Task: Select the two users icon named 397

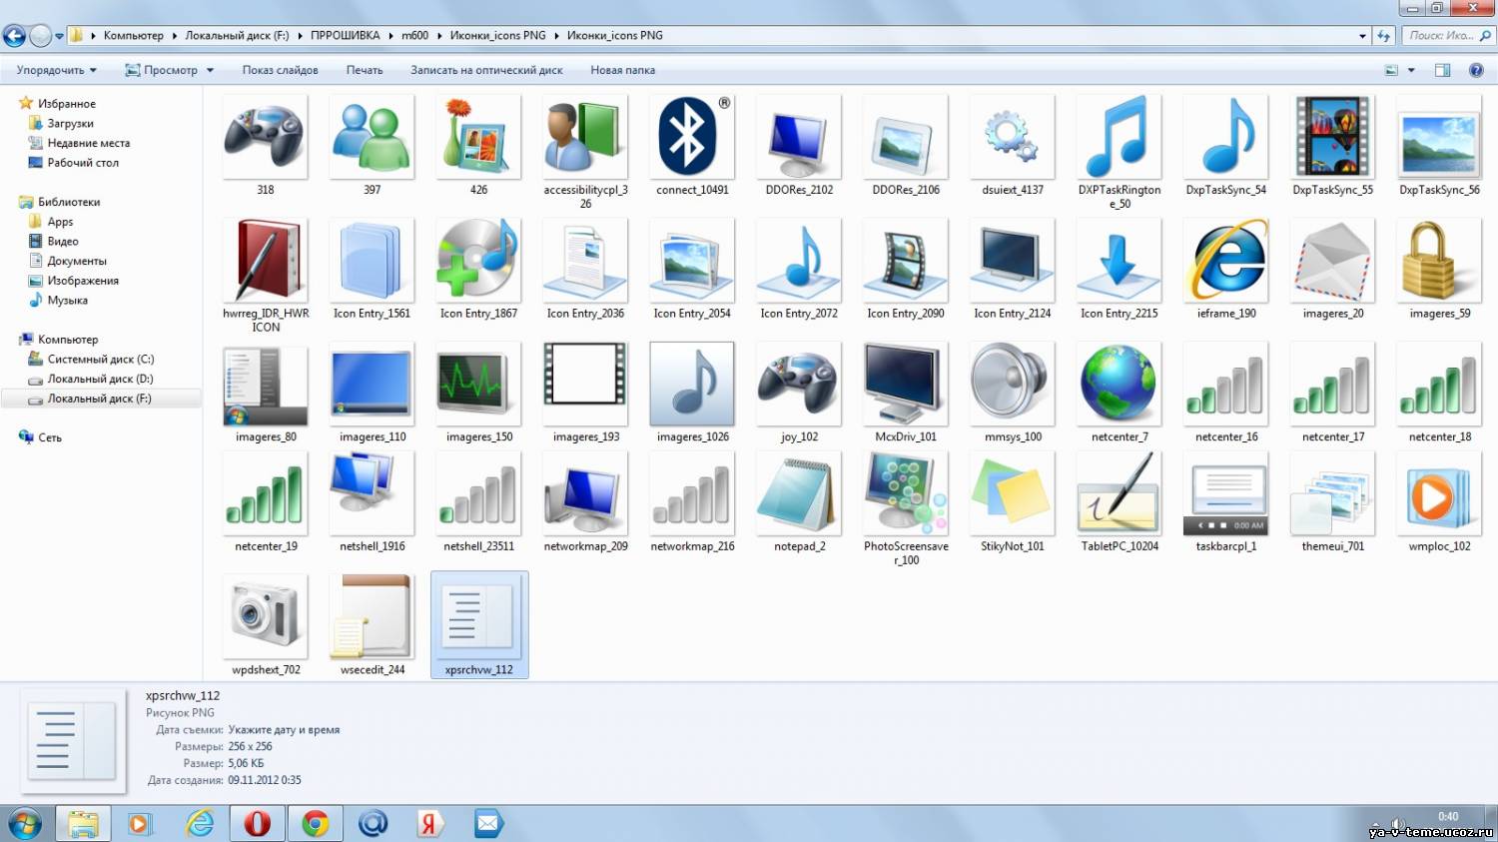Action: pyautogui.click(x=372, y=137)
